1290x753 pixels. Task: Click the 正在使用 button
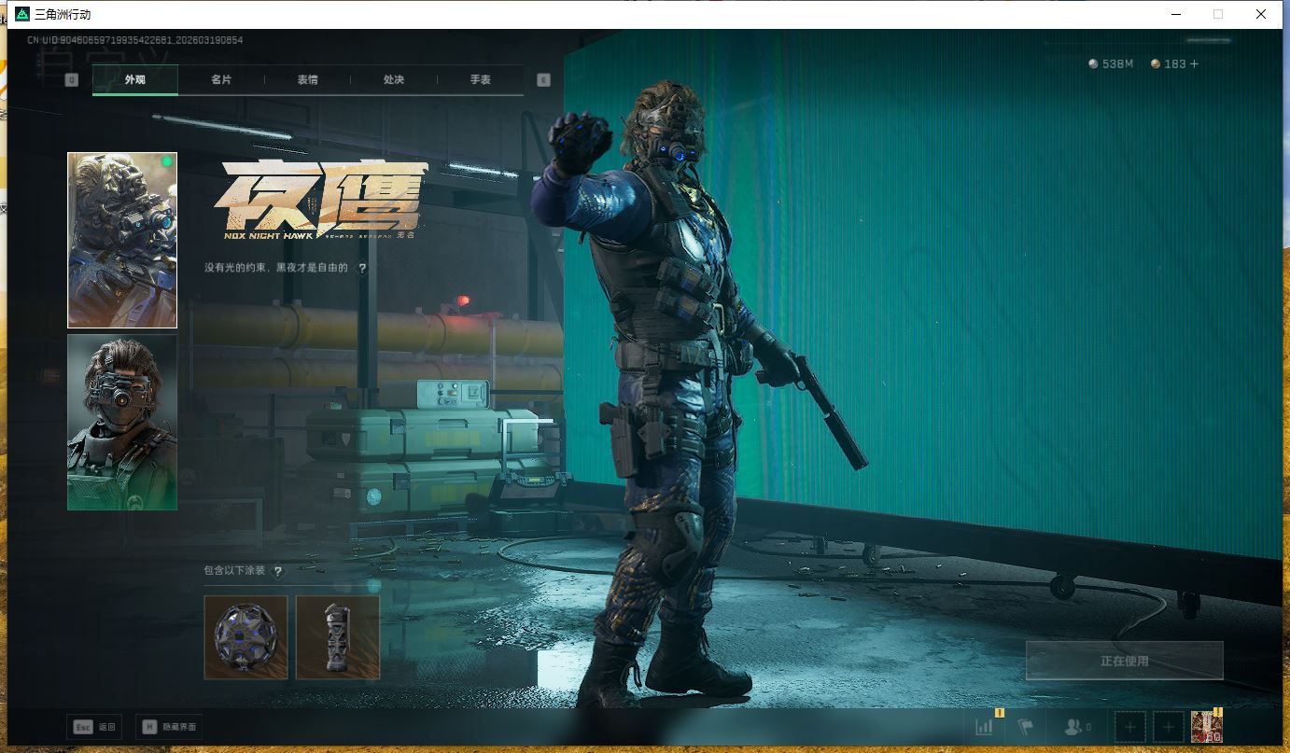[1124, 661]
